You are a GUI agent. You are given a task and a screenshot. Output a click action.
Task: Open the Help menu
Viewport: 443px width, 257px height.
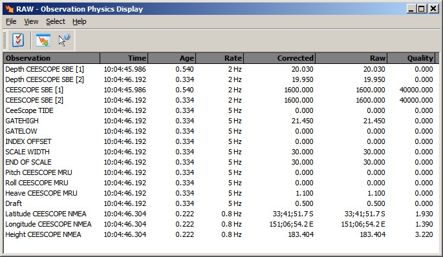[79, 21]
